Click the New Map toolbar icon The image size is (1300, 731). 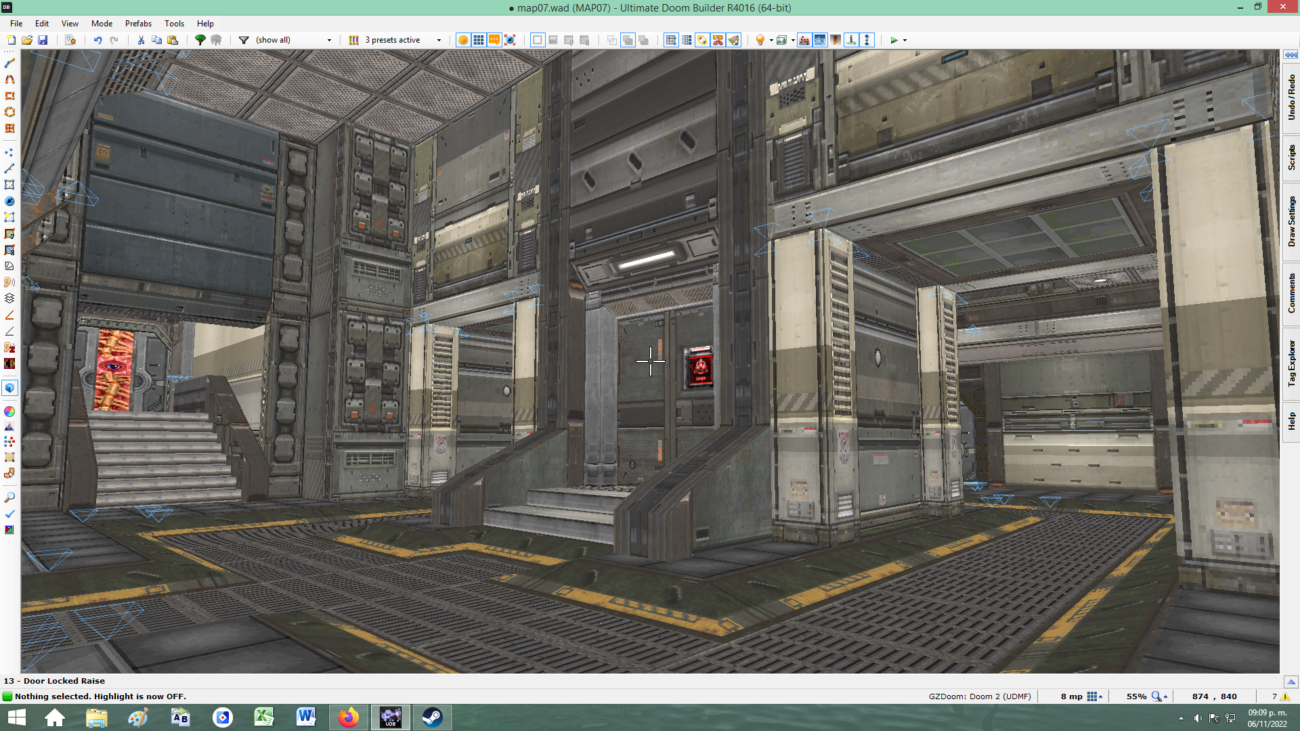12,40
